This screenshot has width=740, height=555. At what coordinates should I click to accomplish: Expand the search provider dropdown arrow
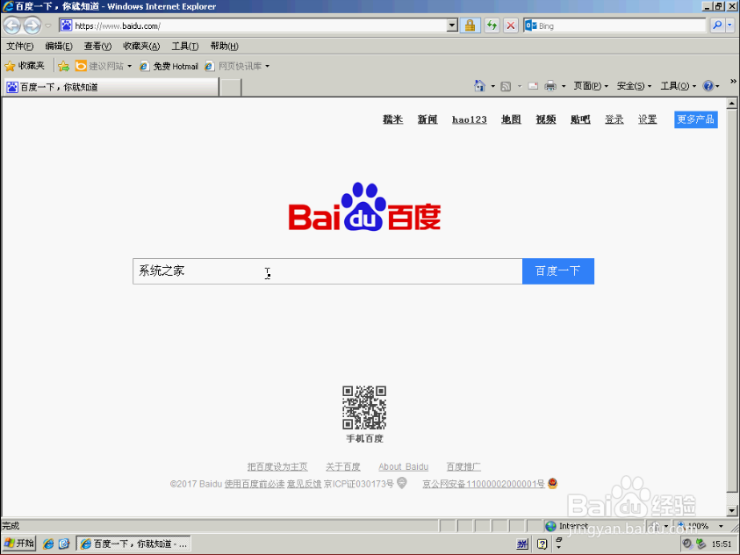729,25
